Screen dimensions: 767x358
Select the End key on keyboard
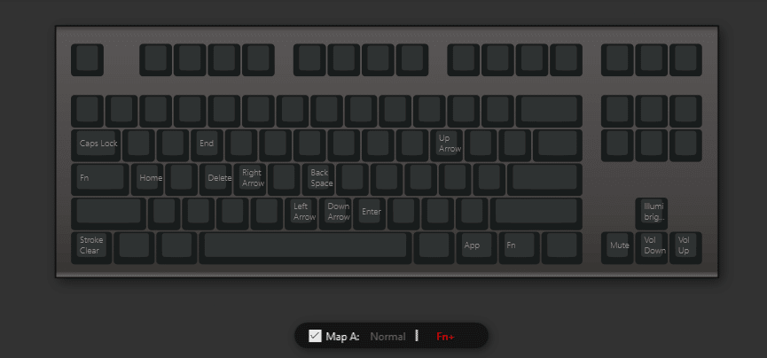207,145
